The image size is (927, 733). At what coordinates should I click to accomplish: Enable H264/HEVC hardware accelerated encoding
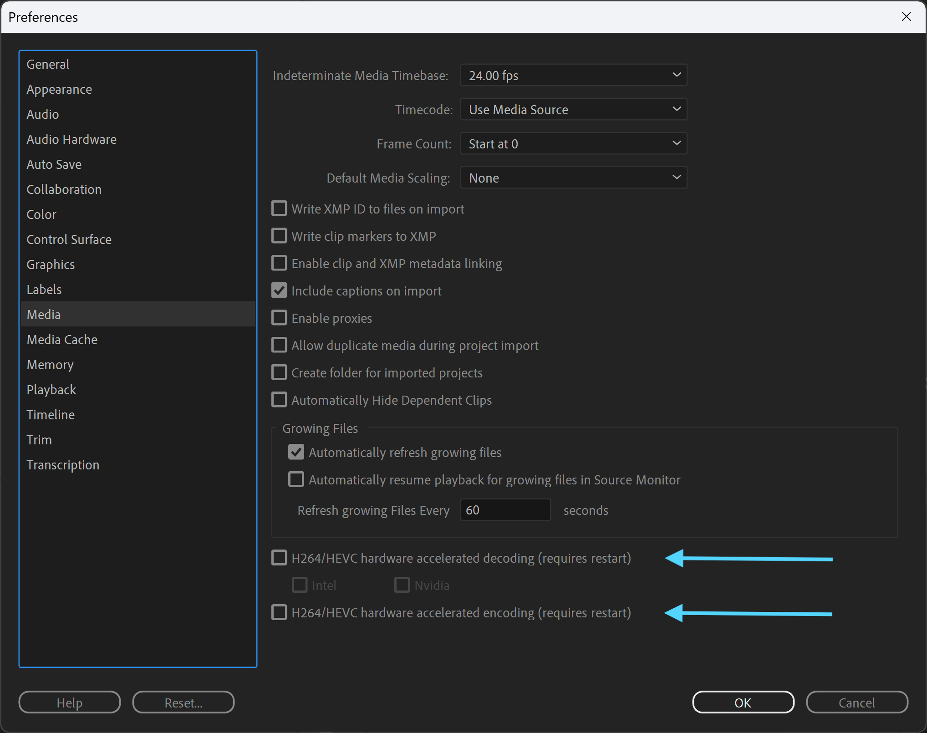click(x=280, y=612)
